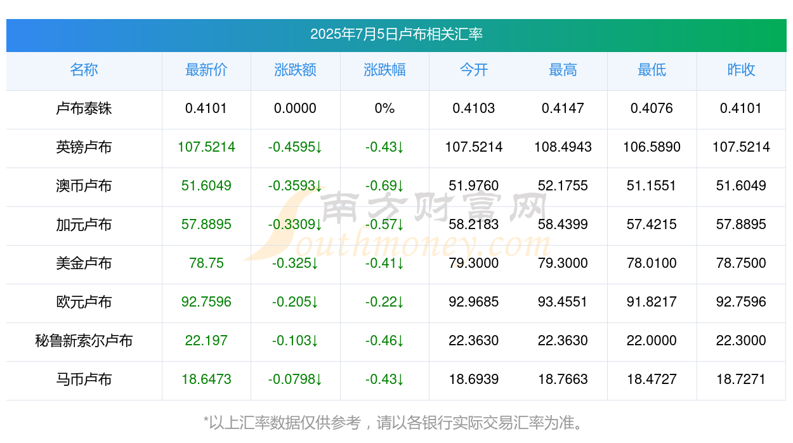Viewport: 793px width, 443px height.
Task: Click the 加元卢布 row name
Action: [84, 225]
